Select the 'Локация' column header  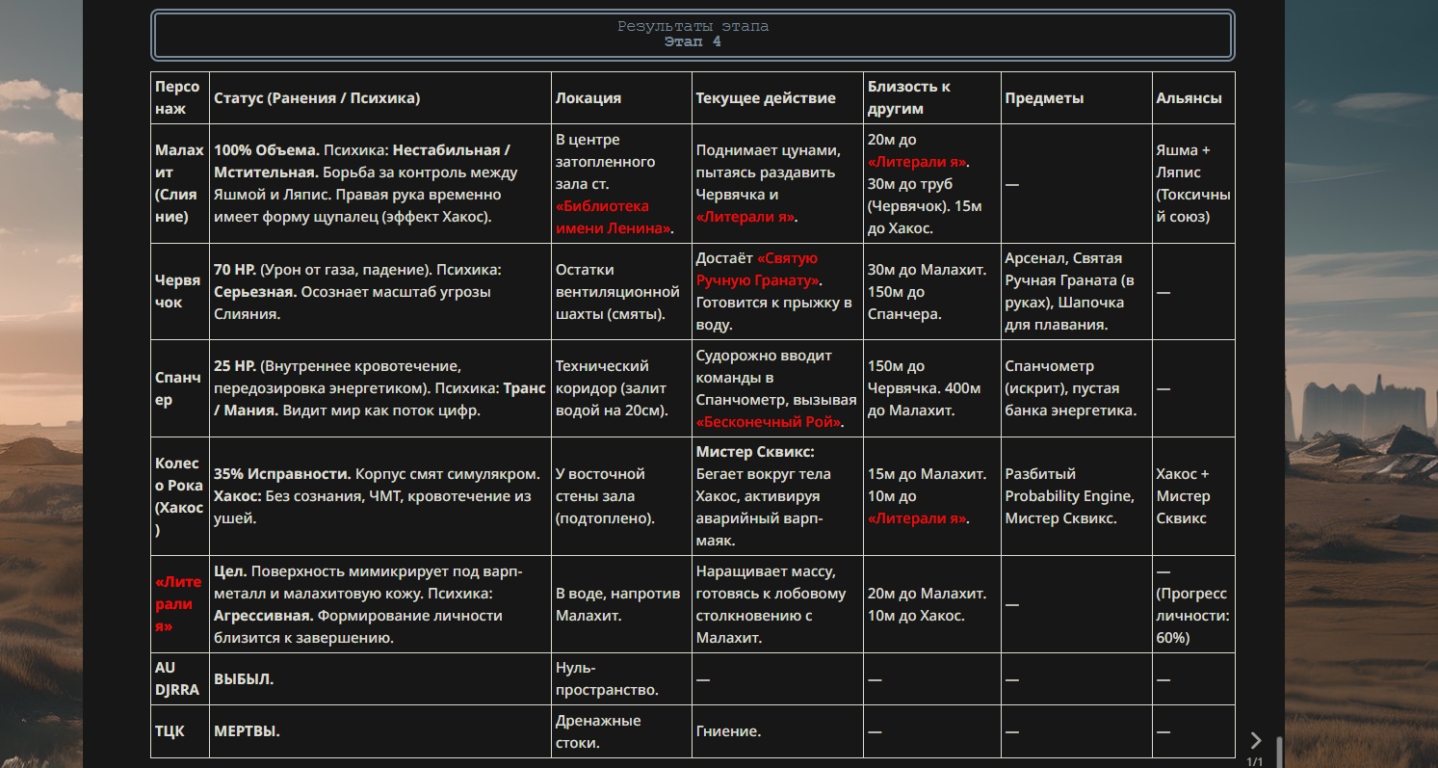click(621, 97)
